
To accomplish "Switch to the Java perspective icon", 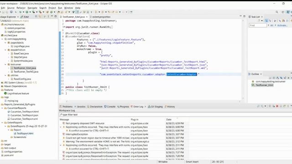I will coord(288,12).
